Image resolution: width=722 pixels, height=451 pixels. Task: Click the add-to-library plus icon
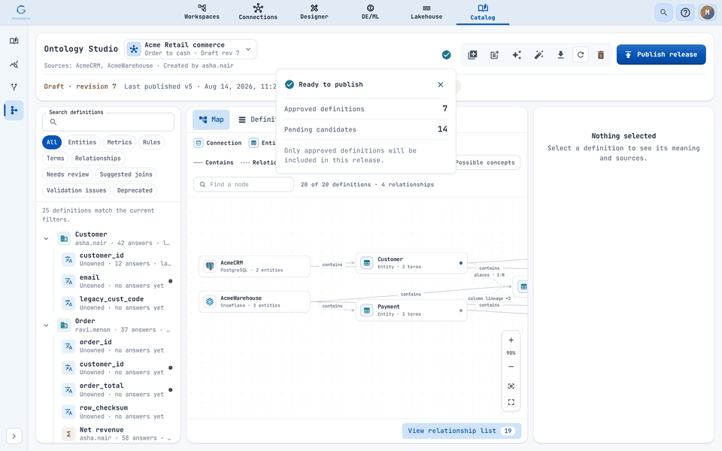coord(472,55)
